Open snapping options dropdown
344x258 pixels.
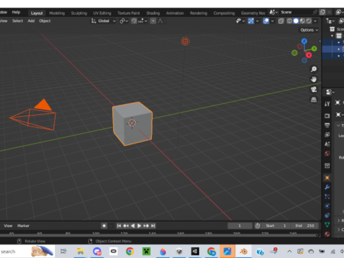(142, 21)
